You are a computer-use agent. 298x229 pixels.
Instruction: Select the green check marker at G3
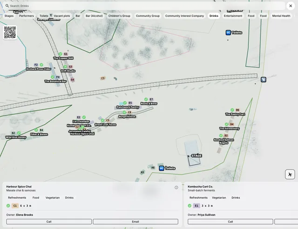point(65,67)
